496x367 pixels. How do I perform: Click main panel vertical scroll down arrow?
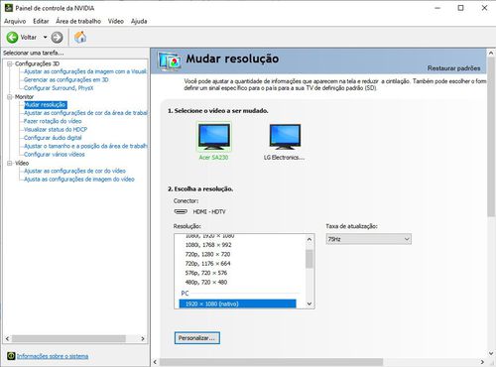tap(491, 353)
